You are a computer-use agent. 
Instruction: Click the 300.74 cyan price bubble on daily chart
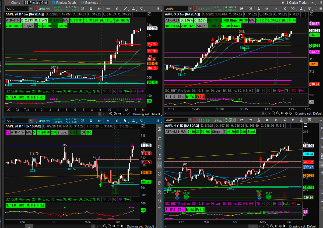click(x=308, y=154)
